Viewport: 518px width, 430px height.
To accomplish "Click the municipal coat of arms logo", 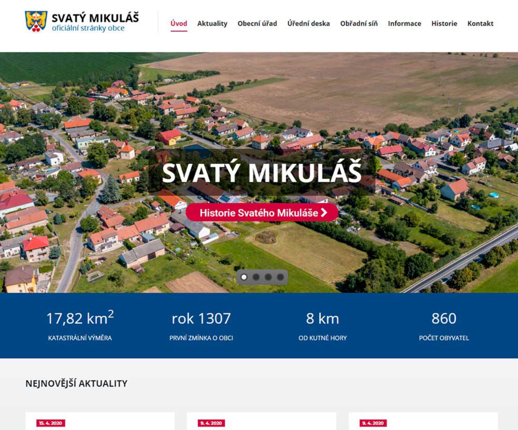I will pyautogui.click(x=36, y=21).
